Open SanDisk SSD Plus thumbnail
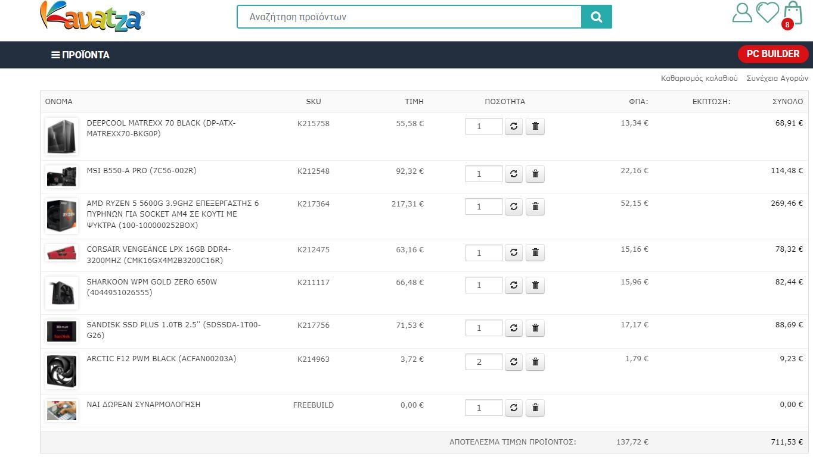This screenshot has height=463, width=813. point(61,331)
